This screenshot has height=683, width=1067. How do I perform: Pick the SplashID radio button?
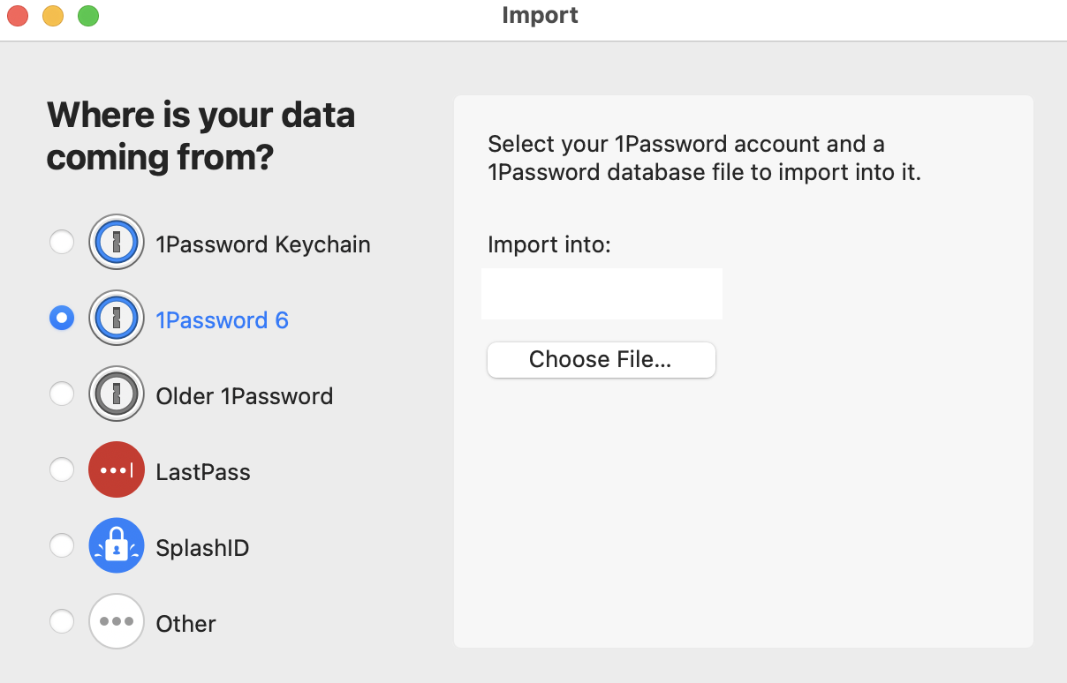click(61, 545)
